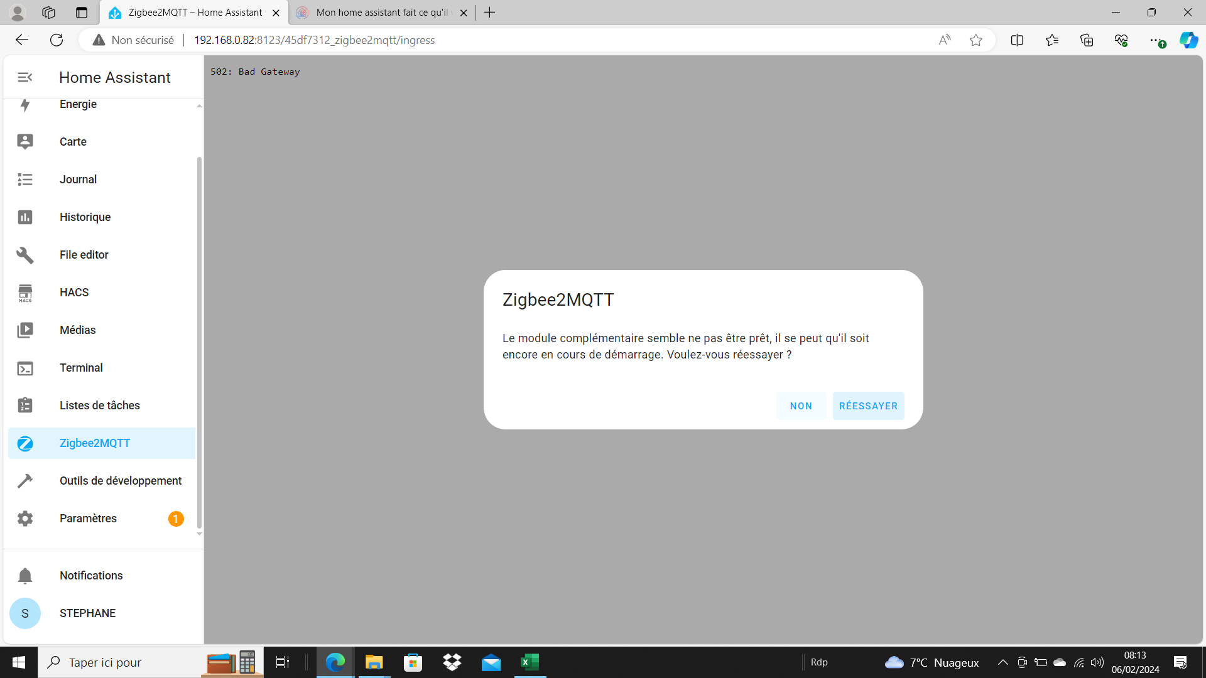Screen dimensions: 1206x678
Task: Select the Historique menu label
Action: point(85,217)
